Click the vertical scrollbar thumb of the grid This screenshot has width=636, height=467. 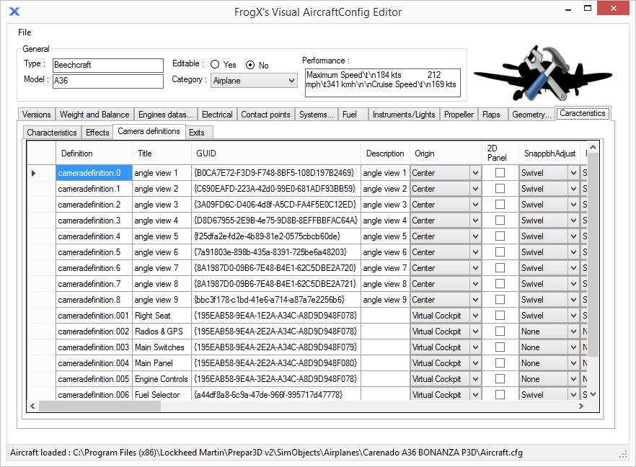[x=593, y=255]
